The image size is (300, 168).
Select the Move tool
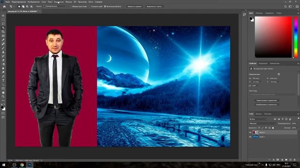click(x=3, y=15)
